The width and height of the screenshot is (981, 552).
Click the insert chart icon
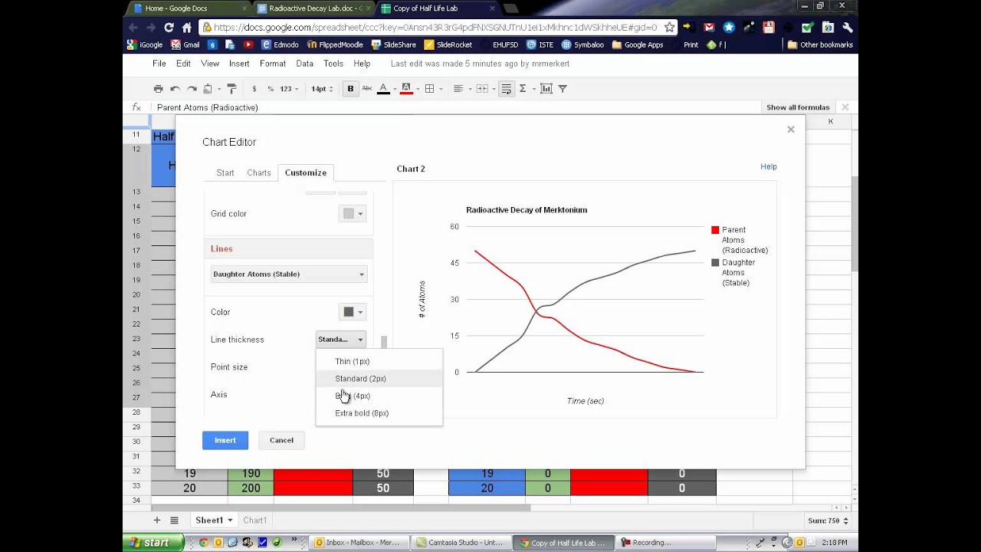point(546,89)
